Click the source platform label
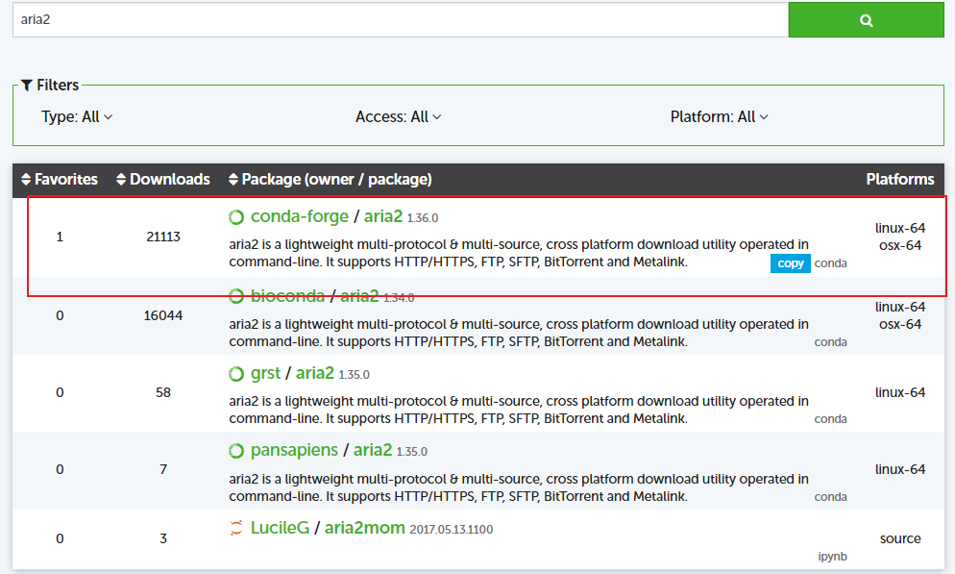 pos(900,538)
